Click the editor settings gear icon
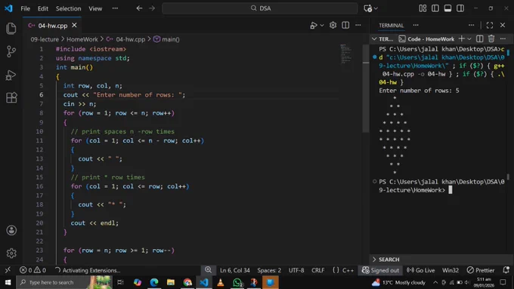Viewport: 514px width, 289px height. [333, 25]
